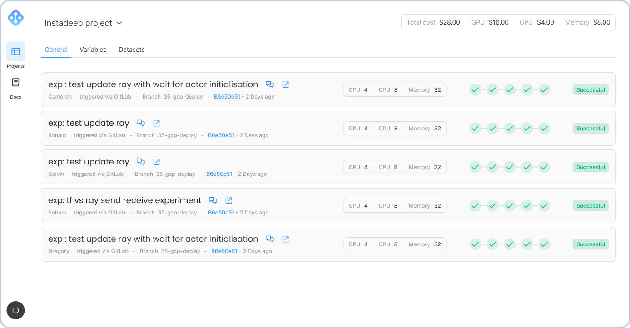Open commit B6e50e51 link in Ronald's row
630x328 pixels.
click(221, 135)
